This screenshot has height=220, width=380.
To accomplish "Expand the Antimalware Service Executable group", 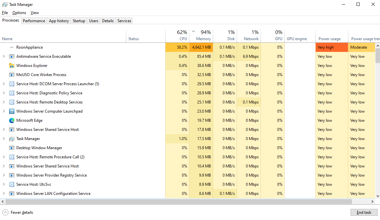I will click(4, 56).
